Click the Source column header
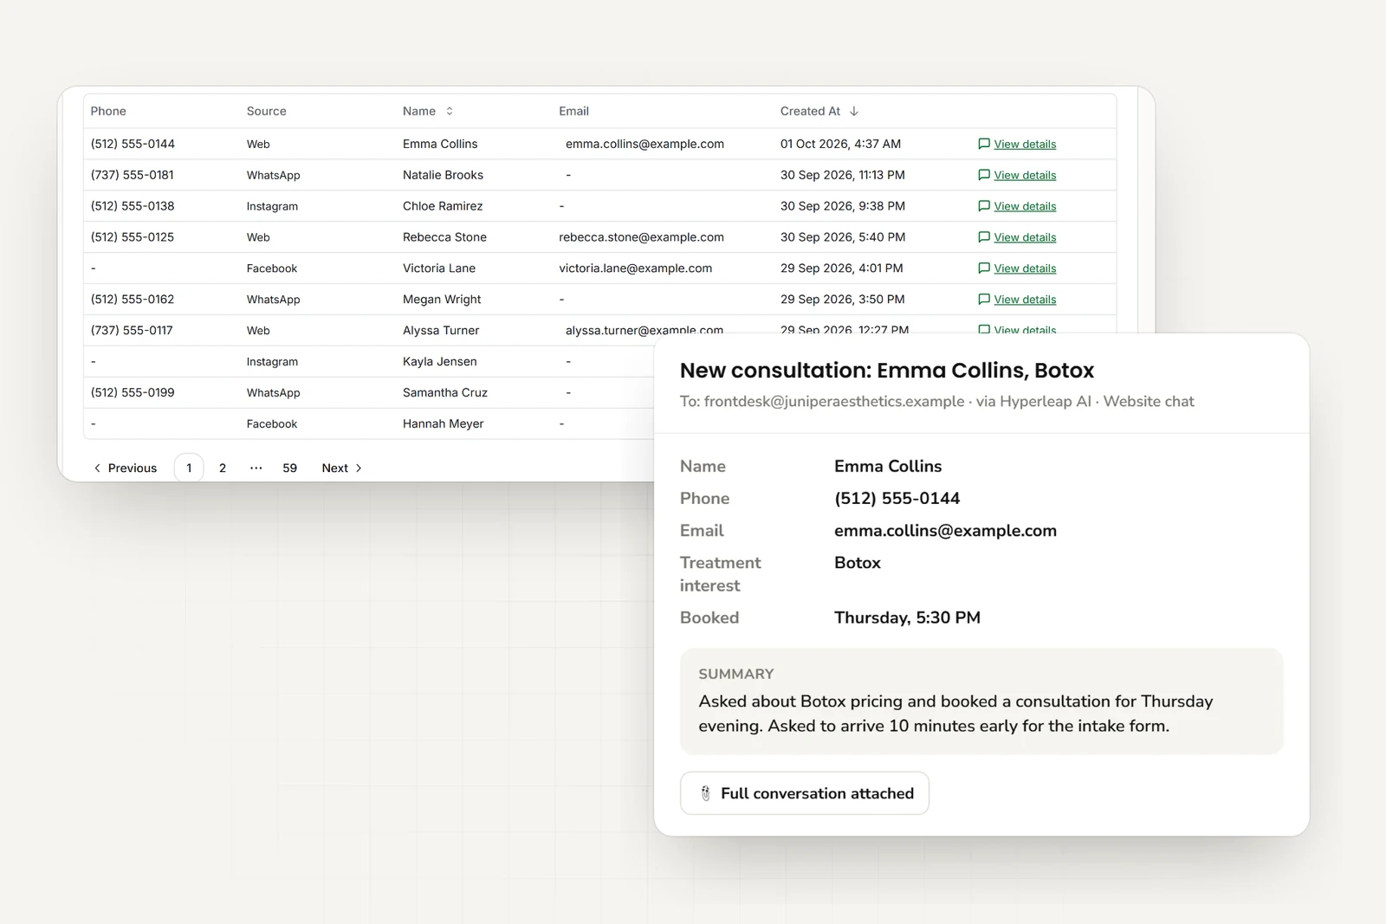This screenshot has width=1386, height=924. pos(266,111)
